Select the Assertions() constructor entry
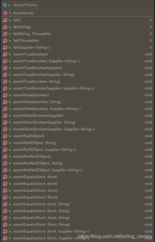This screenshot has width=155, height=242. pos(77,13)
